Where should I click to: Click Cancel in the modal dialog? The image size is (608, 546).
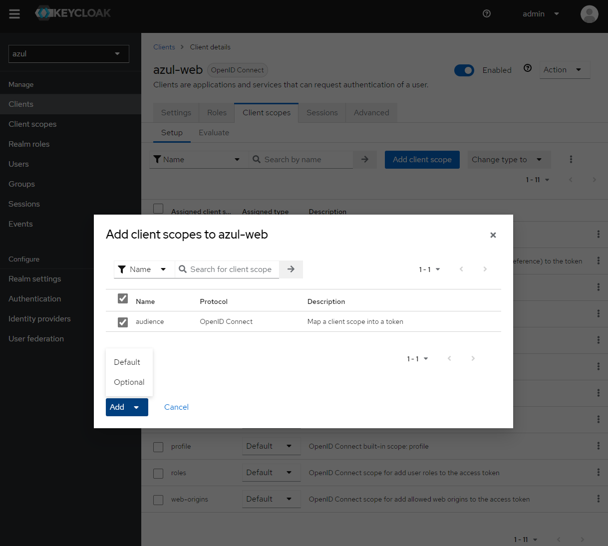click(x=176, y=407)
